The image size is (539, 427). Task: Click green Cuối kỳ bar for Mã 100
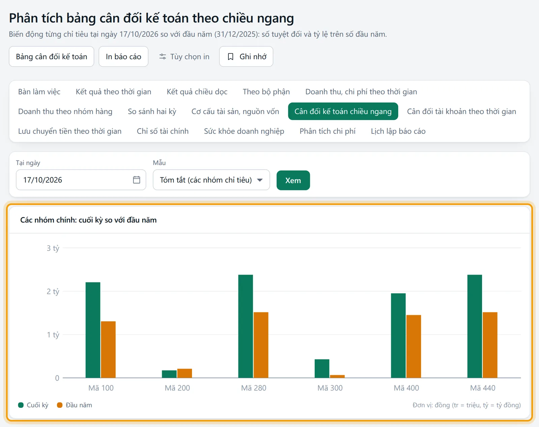pos(93,330)
